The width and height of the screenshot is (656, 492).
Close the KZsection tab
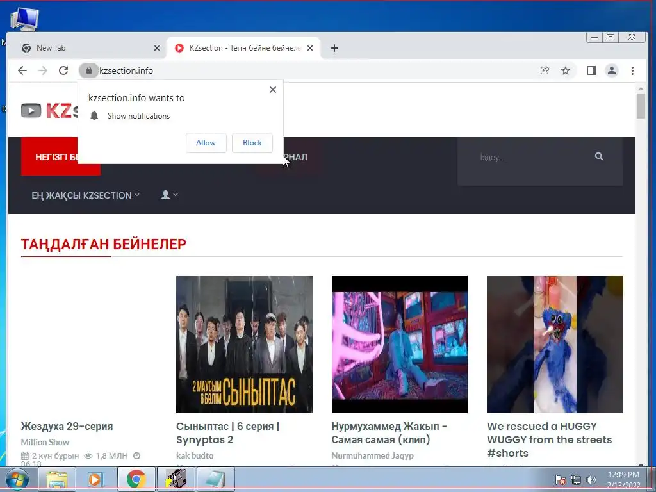(x=310, y=48)
